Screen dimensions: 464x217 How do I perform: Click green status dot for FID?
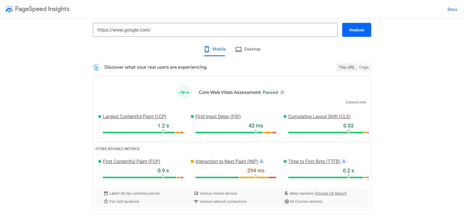[x=192, y=116]
